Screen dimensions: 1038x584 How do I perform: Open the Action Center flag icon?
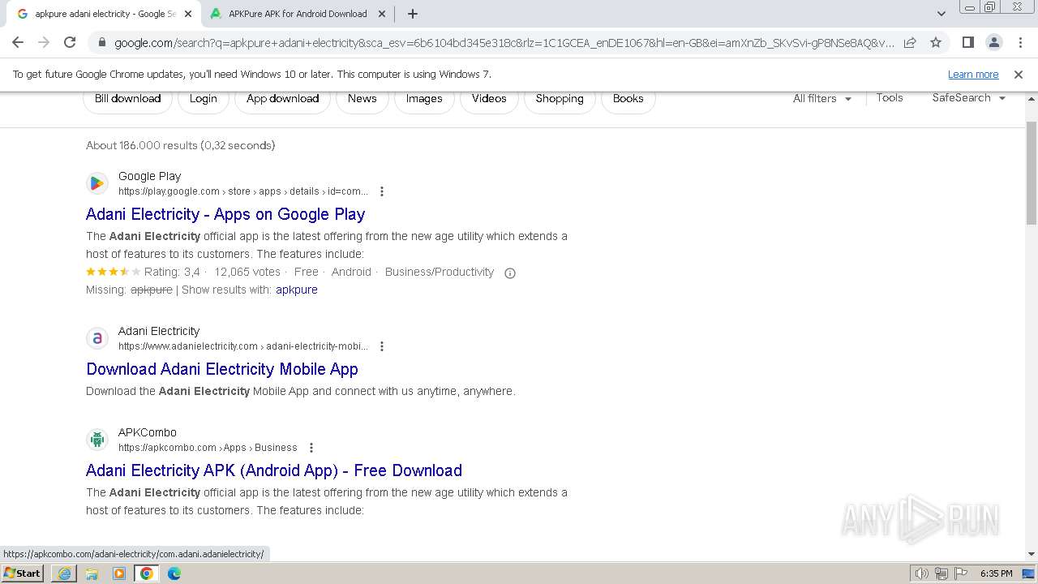pyautogui.click(x=960, y=573)
